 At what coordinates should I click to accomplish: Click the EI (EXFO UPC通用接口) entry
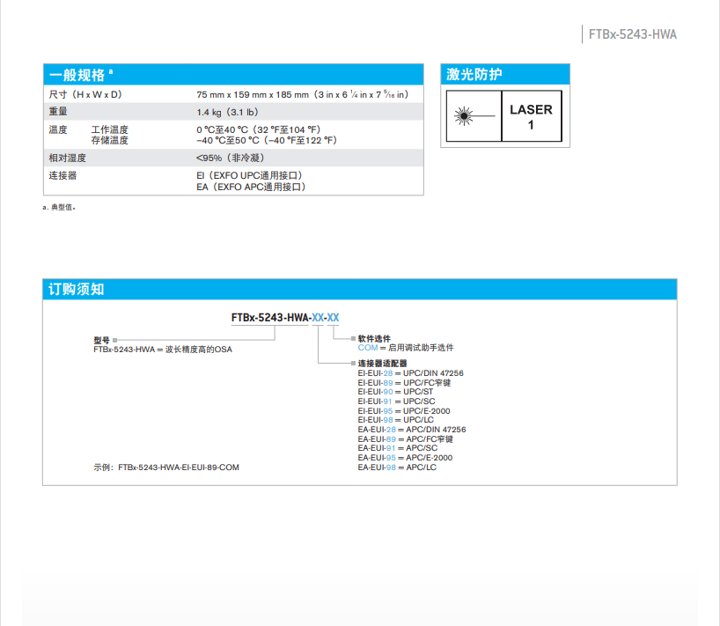click(x=249, y=175)
